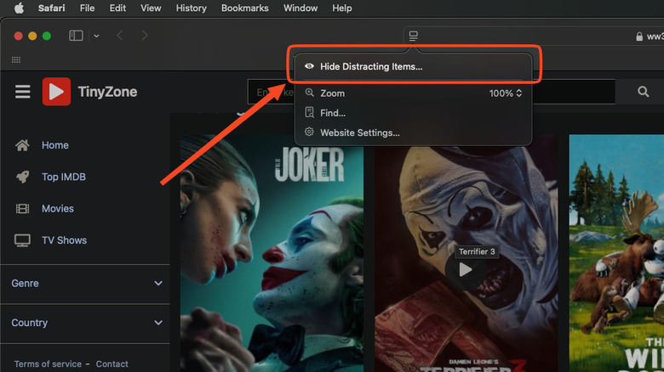Open Terms of service link
The height and width of the screenshot is (372, 664).
tap(48, 364)
